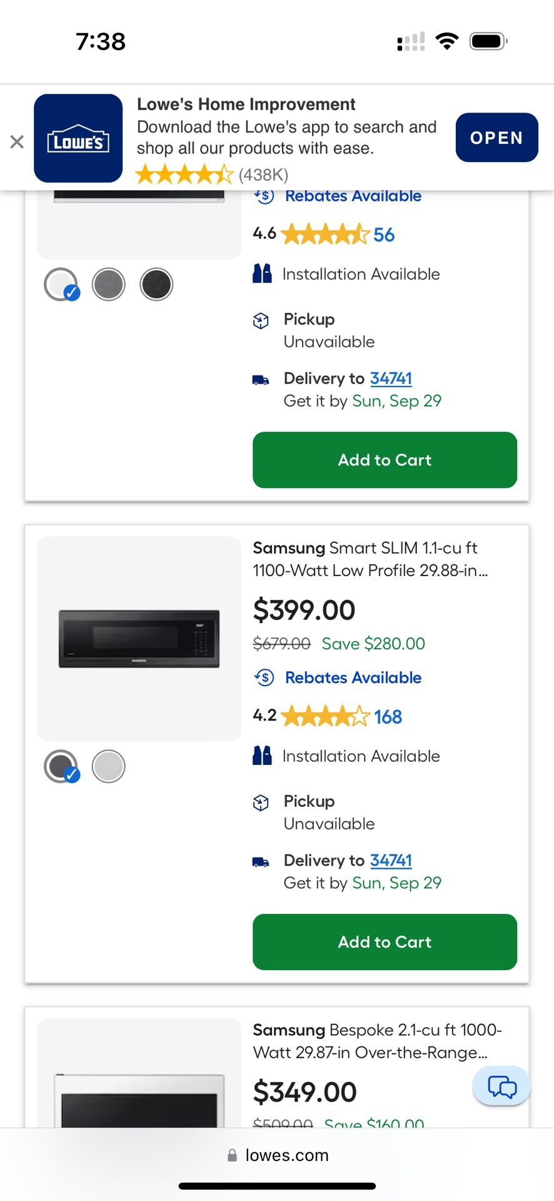Viewport: 554px width, 1201px height.
Task: Tap the pickup box icon for the Samsung SLIM
Action: [x=261, y=803]
